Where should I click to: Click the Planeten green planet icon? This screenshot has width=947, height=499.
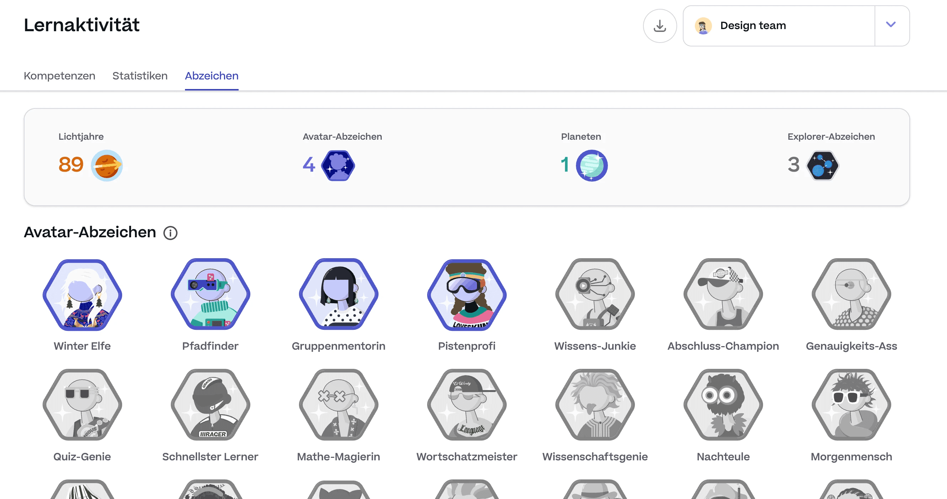(592, 165)
